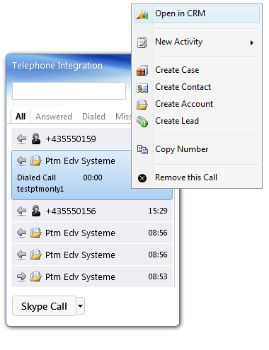This screenshot has height=350, width=269.
Task: Select the +435550156 call at 15:29
Action: click(92, 211)
